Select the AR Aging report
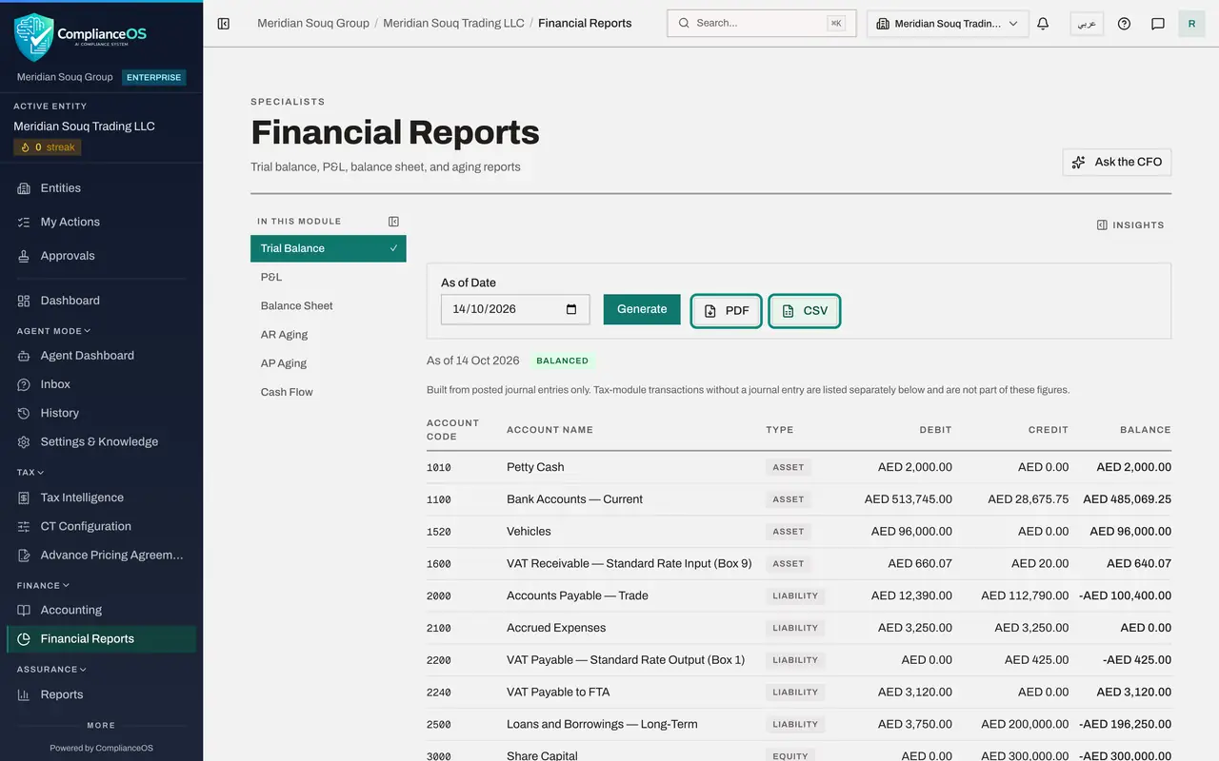Screen dimensions: 1219x761 pyautogui.click(x=329, y=334)
